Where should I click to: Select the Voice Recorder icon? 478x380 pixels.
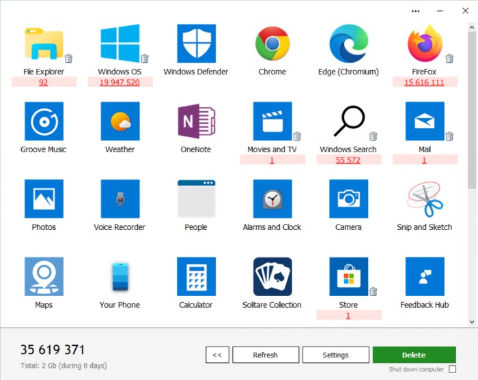[120, 199]
